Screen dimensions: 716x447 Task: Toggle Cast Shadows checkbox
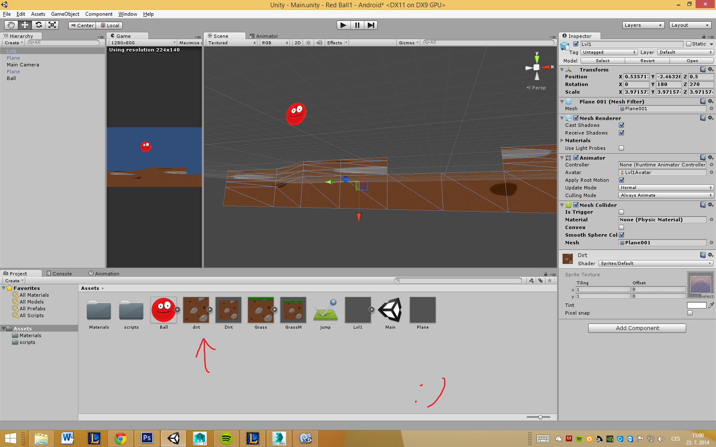(621, 125)
